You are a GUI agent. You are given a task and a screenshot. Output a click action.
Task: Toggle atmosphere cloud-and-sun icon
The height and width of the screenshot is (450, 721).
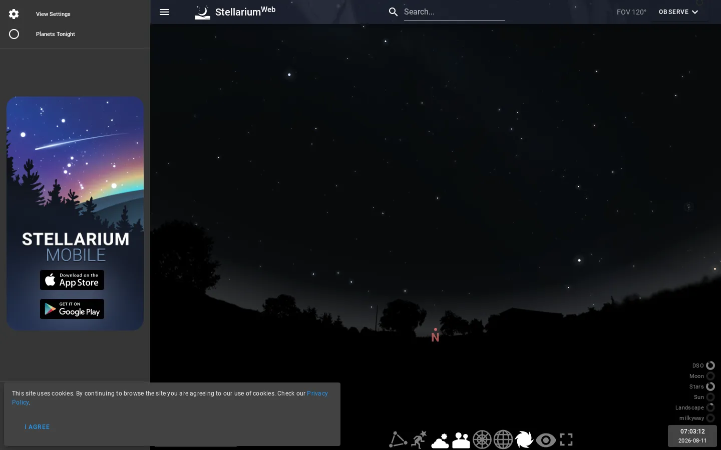pyautogui.click(x=440, y=439)
